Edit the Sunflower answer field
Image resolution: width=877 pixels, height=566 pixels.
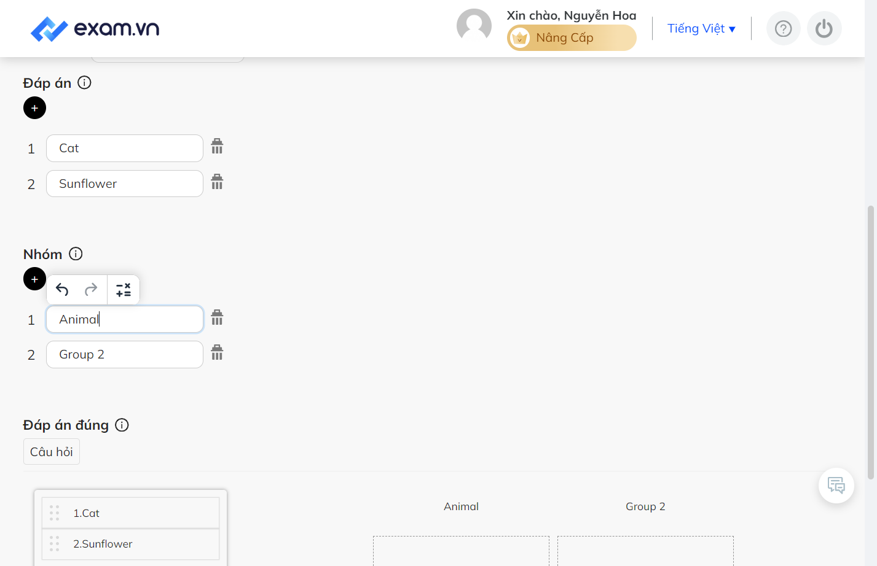(x=125, y=184)
